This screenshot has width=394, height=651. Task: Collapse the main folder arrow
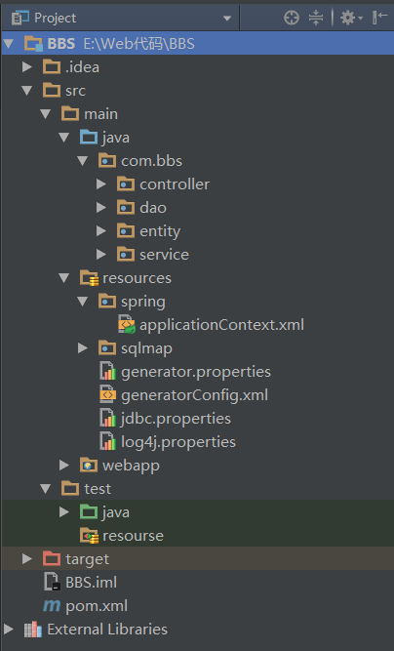pyautogui.click(x=46, y=114)
